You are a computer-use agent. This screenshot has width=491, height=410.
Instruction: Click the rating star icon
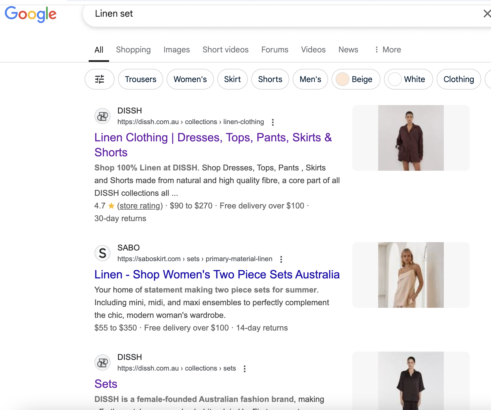111,206
